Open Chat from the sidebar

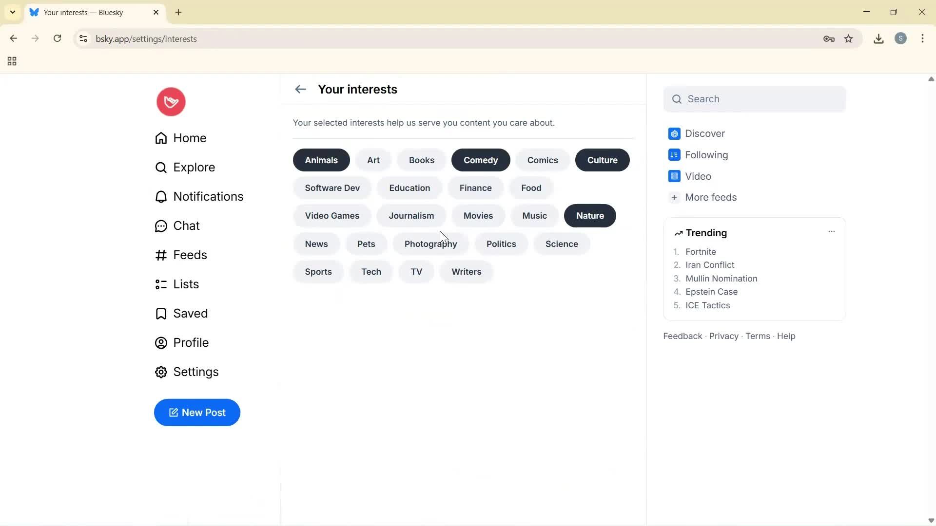(x=186, y=225)
